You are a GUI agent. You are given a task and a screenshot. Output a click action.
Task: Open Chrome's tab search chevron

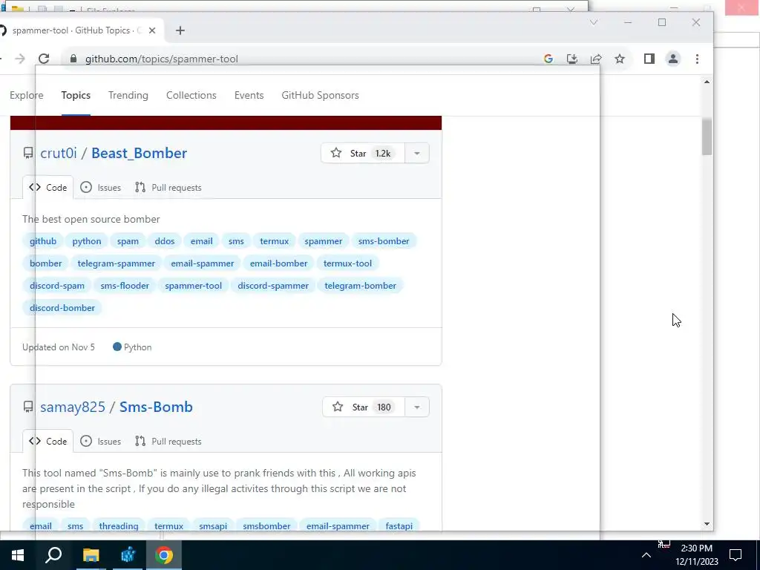tap(594, 22)
